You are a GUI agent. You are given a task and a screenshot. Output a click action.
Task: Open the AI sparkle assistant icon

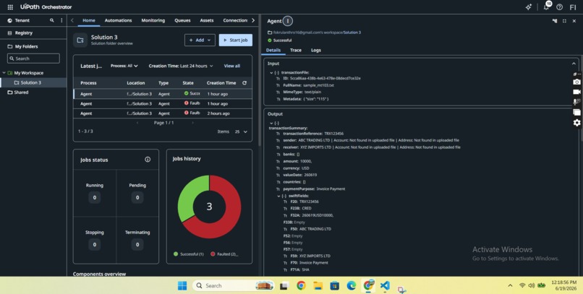(528, 7)
